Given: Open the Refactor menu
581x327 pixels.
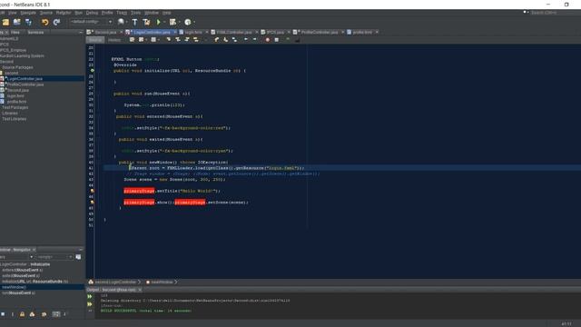Looking at the screenshot, I should pos(64,13).
